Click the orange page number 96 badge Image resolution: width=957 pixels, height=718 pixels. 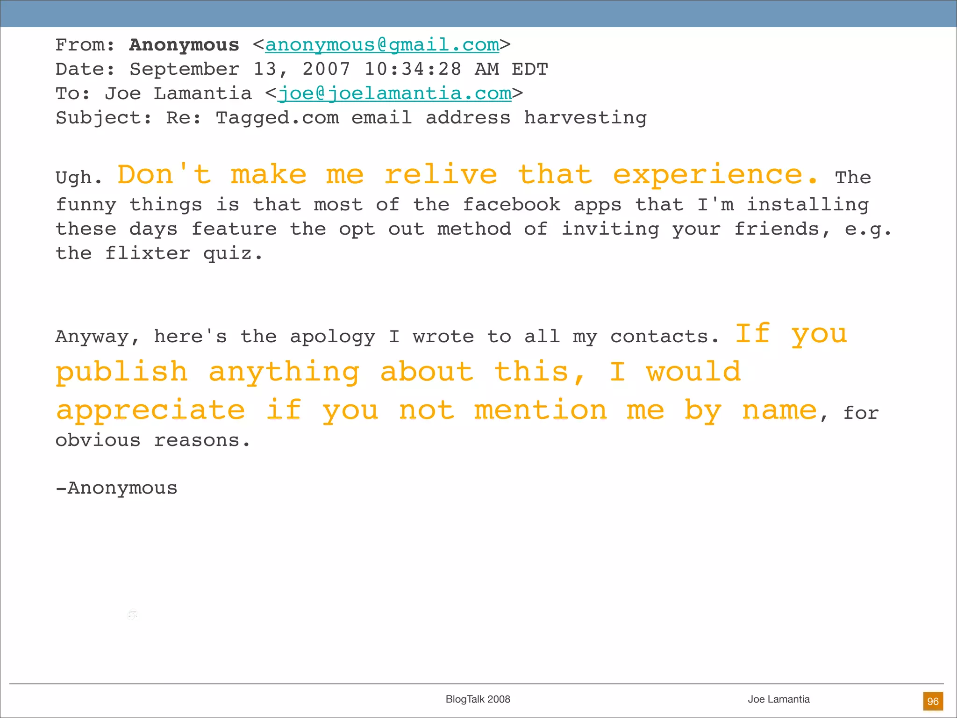(933, 701)
